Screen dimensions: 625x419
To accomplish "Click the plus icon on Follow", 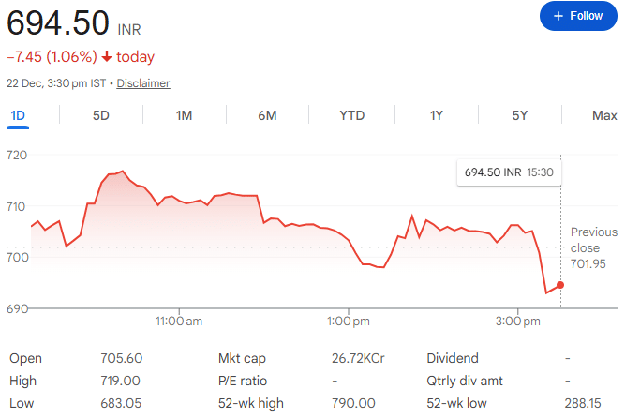I will click(558, 16).
